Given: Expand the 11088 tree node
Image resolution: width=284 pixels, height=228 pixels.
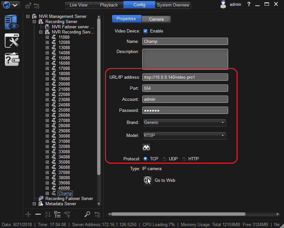Looking at the screenshot, I should pyautogui.click(x=46, y=37).
